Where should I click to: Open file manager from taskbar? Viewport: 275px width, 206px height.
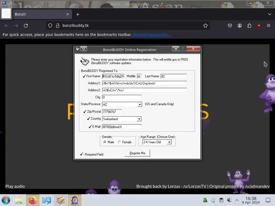click(x=19, y=200)
